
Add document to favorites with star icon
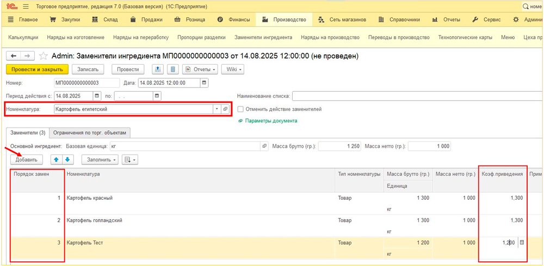click(44, 56)
